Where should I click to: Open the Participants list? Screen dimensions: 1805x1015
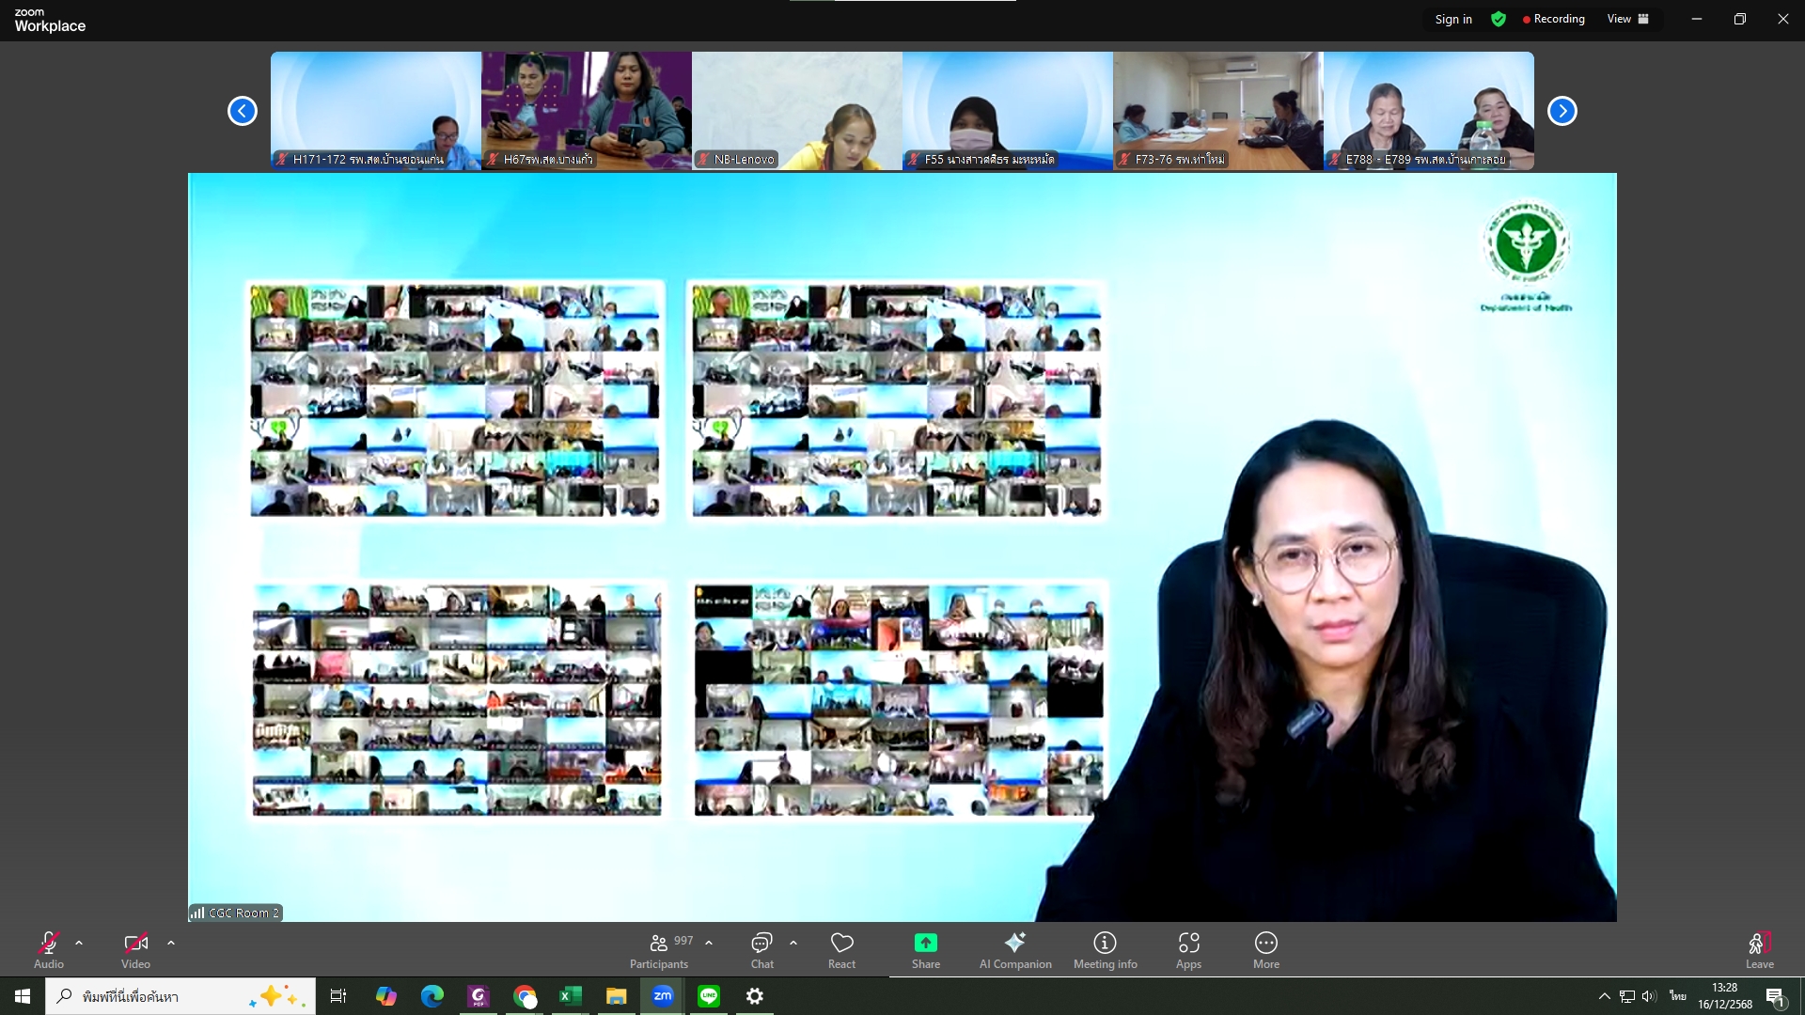click(x=659, y=949)
